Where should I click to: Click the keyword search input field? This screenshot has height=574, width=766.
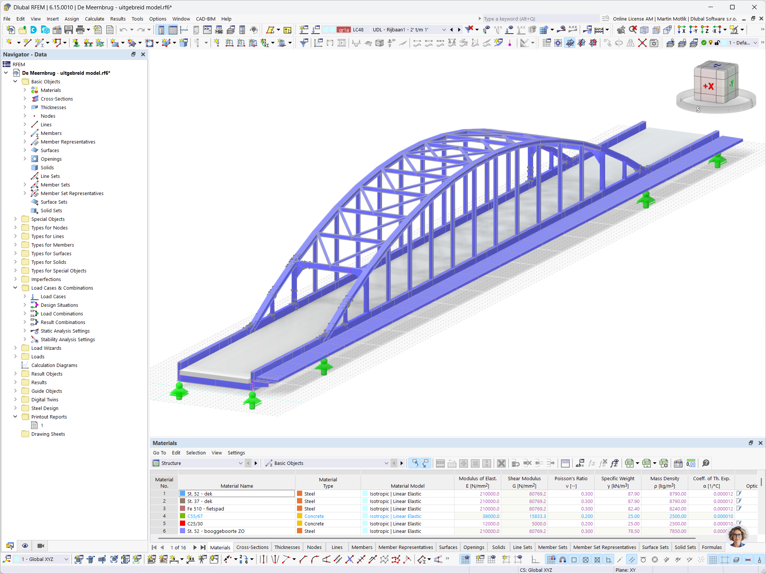click(x=540, y=19)
